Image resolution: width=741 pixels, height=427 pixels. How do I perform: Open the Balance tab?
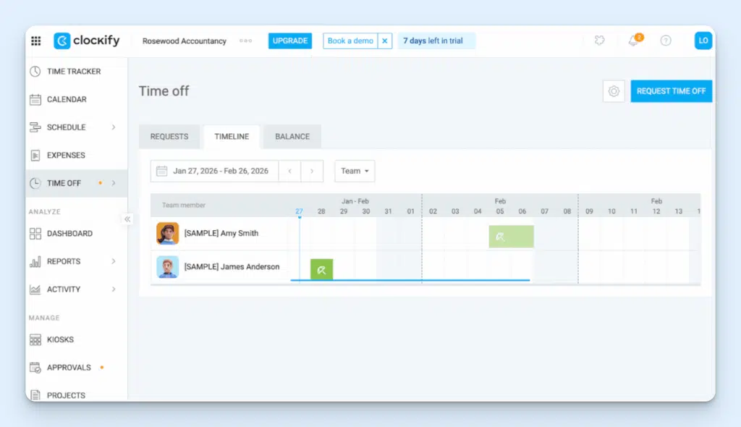click(292, 136)
